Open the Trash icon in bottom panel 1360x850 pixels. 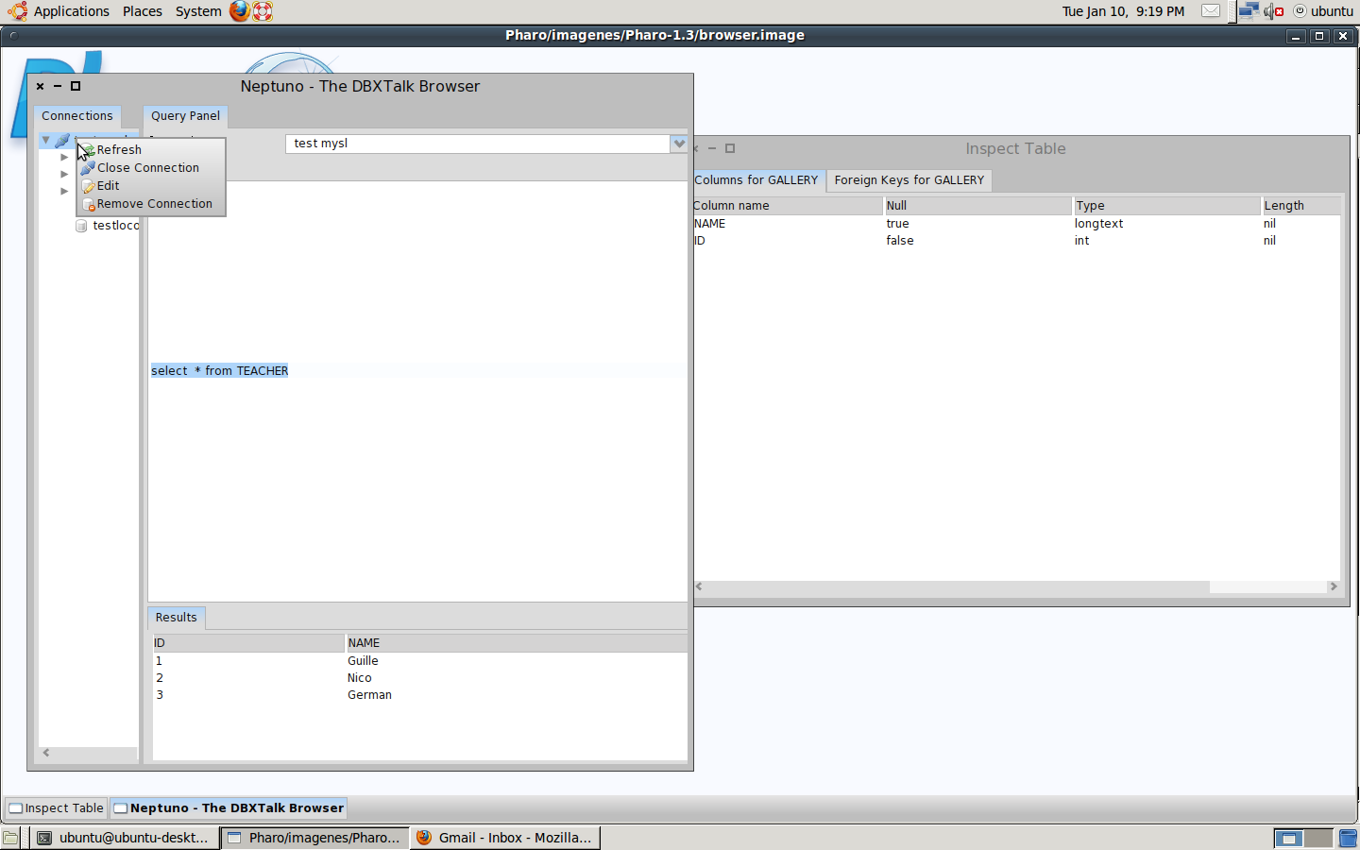click(x=1348, y=838)
